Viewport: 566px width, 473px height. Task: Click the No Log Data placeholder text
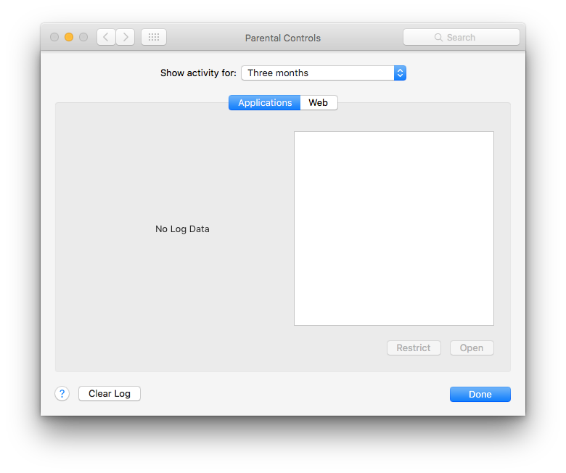tap(182, 229)
